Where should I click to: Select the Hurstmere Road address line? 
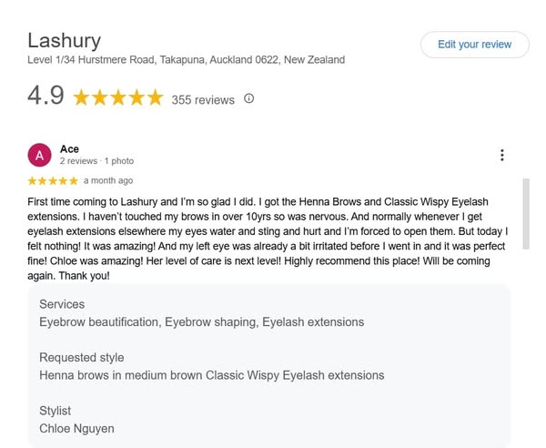pos(187,60)
